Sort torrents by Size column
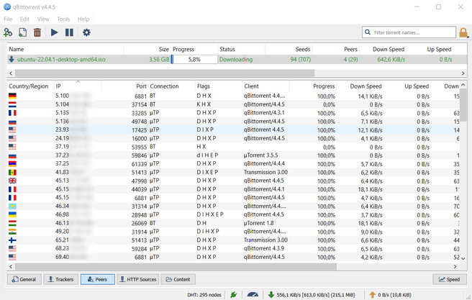Screen dimensions: 472x300 (147, 50)
